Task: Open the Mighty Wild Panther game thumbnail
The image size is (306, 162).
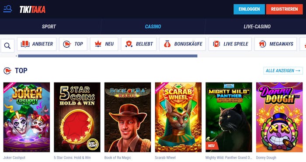Action: click(229, 117)
